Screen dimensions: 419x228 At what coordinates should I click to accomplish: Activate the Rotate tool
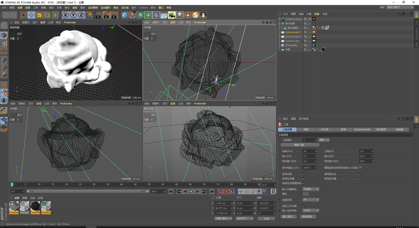tap(47, 15)
